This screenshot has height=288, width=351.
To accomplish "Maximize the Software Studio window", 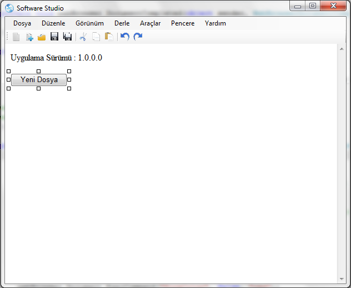I will pos(313,6).
